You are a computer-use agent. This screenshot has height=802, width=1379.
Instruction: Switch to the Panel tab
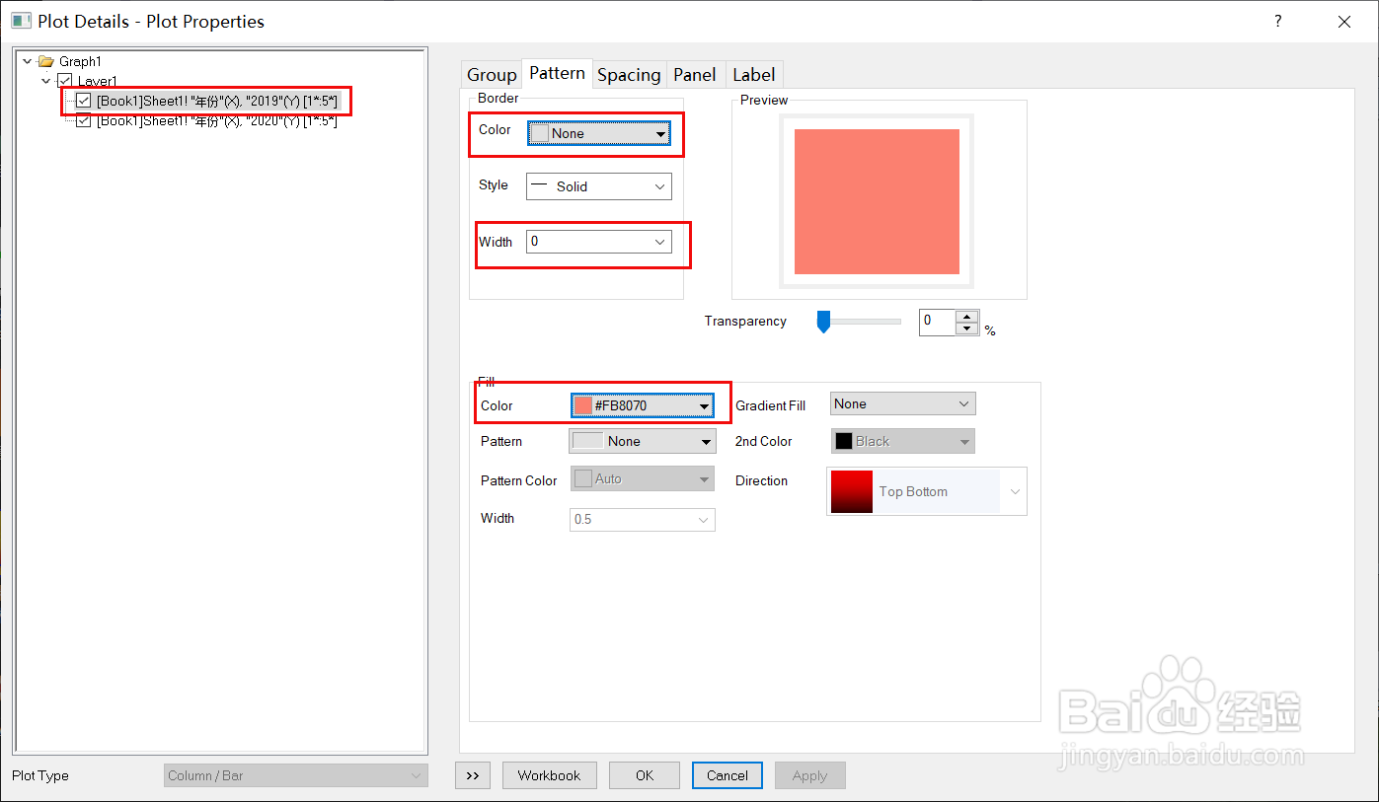click(x=695, y=74)
